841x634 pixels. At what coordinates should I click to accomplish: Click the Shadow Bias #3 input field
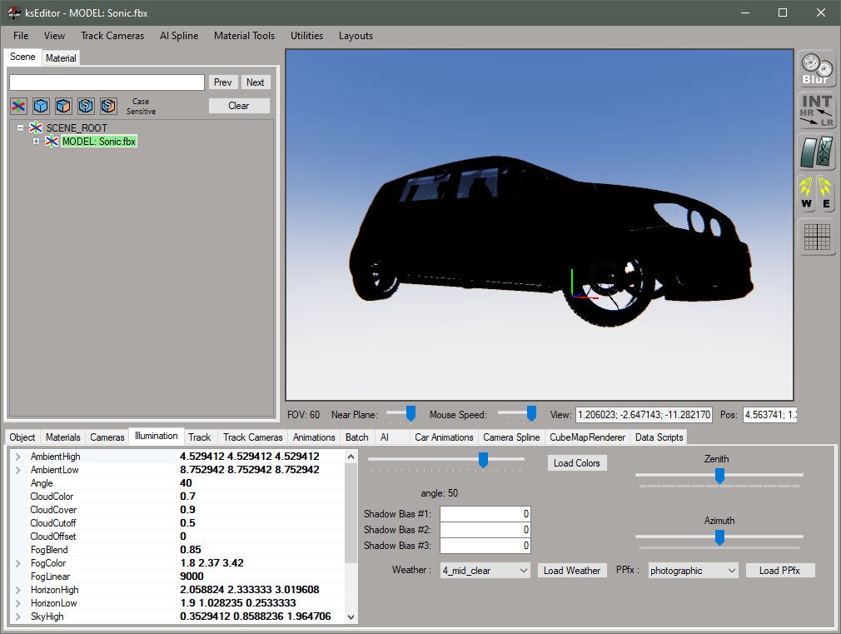[485, 546]
